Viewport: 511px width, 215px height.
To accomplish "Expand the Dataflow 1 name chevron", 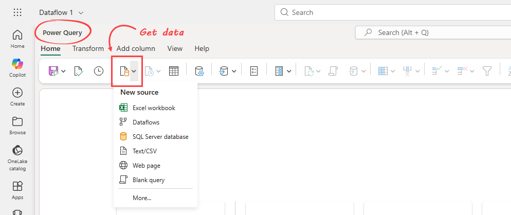I will pos(81,13).
